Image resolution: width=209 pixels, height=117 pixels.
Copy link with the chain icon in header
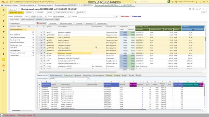200,9
